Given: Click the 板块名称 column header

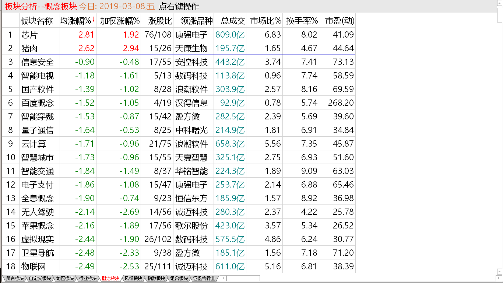Looking at the screenshot, I should [40, 21].
